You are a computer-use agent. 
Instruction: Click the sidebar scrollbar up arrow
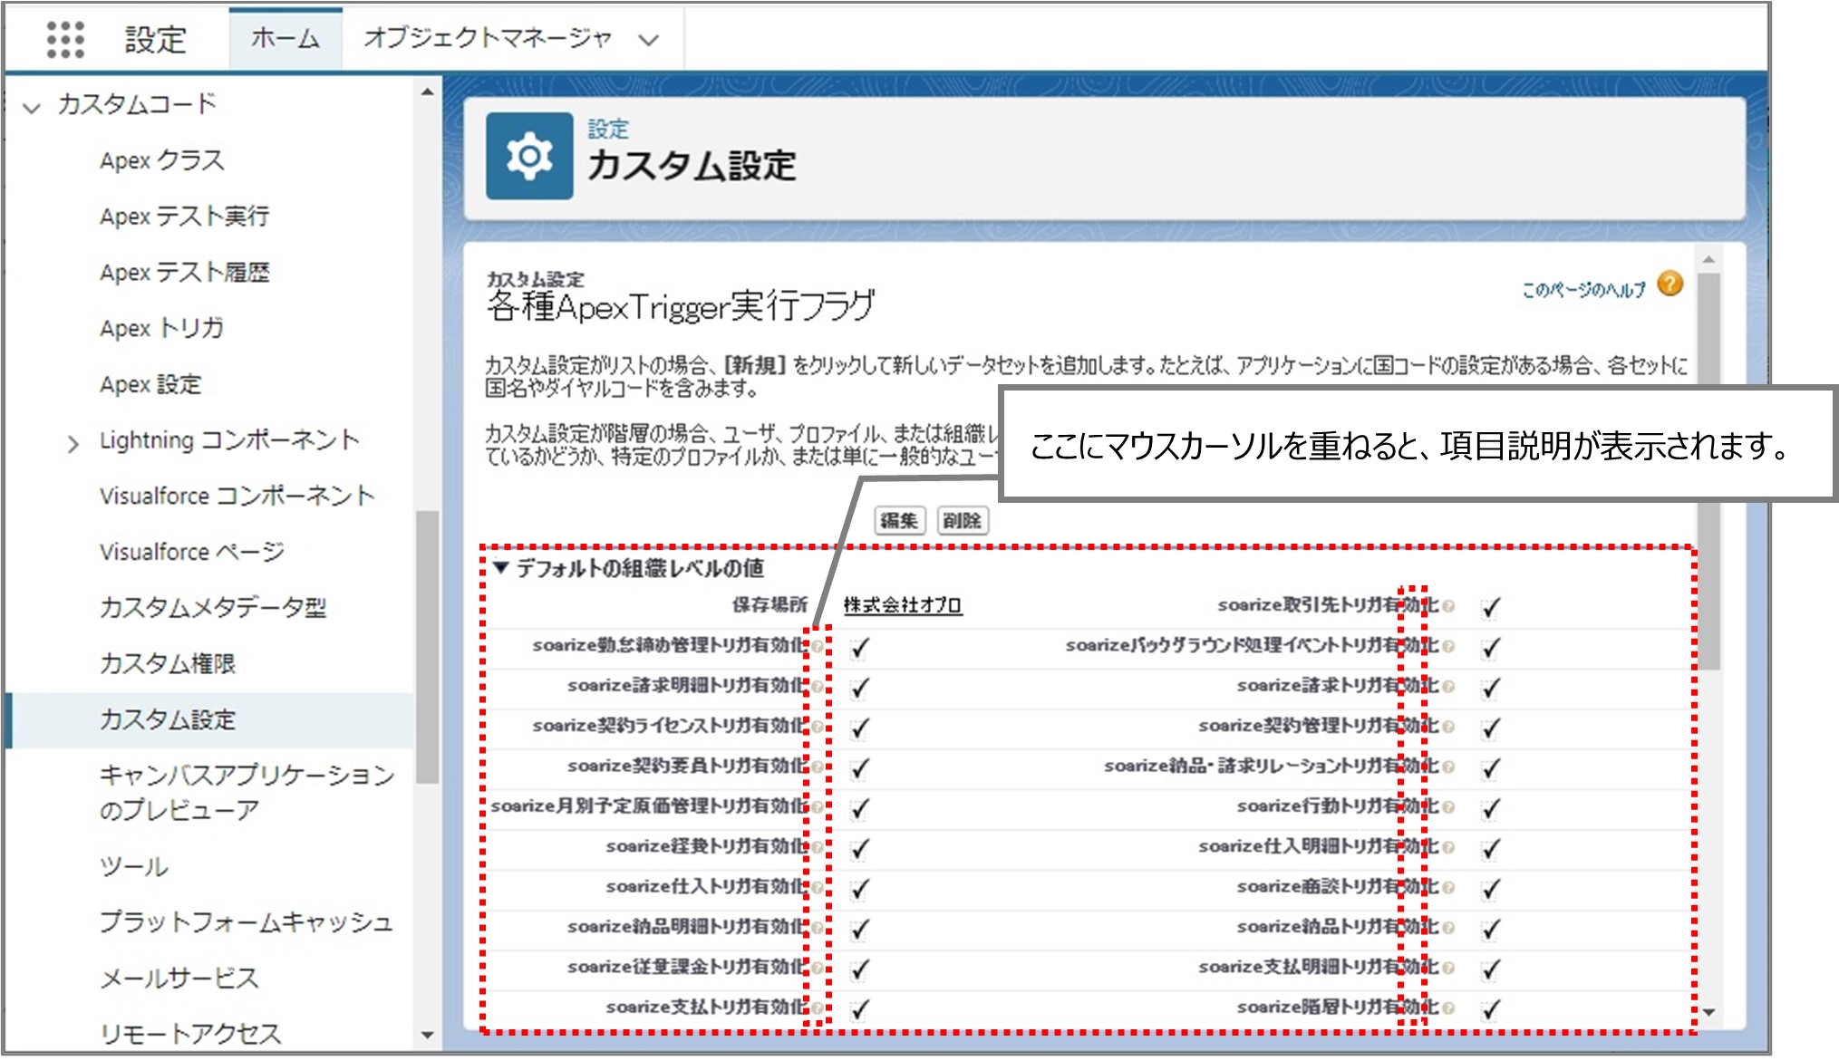click(427, 92)
